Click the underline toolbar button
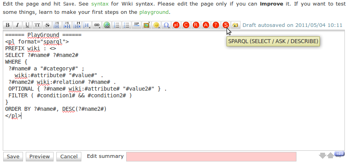352x165 pixels. (x=27, y=25)
